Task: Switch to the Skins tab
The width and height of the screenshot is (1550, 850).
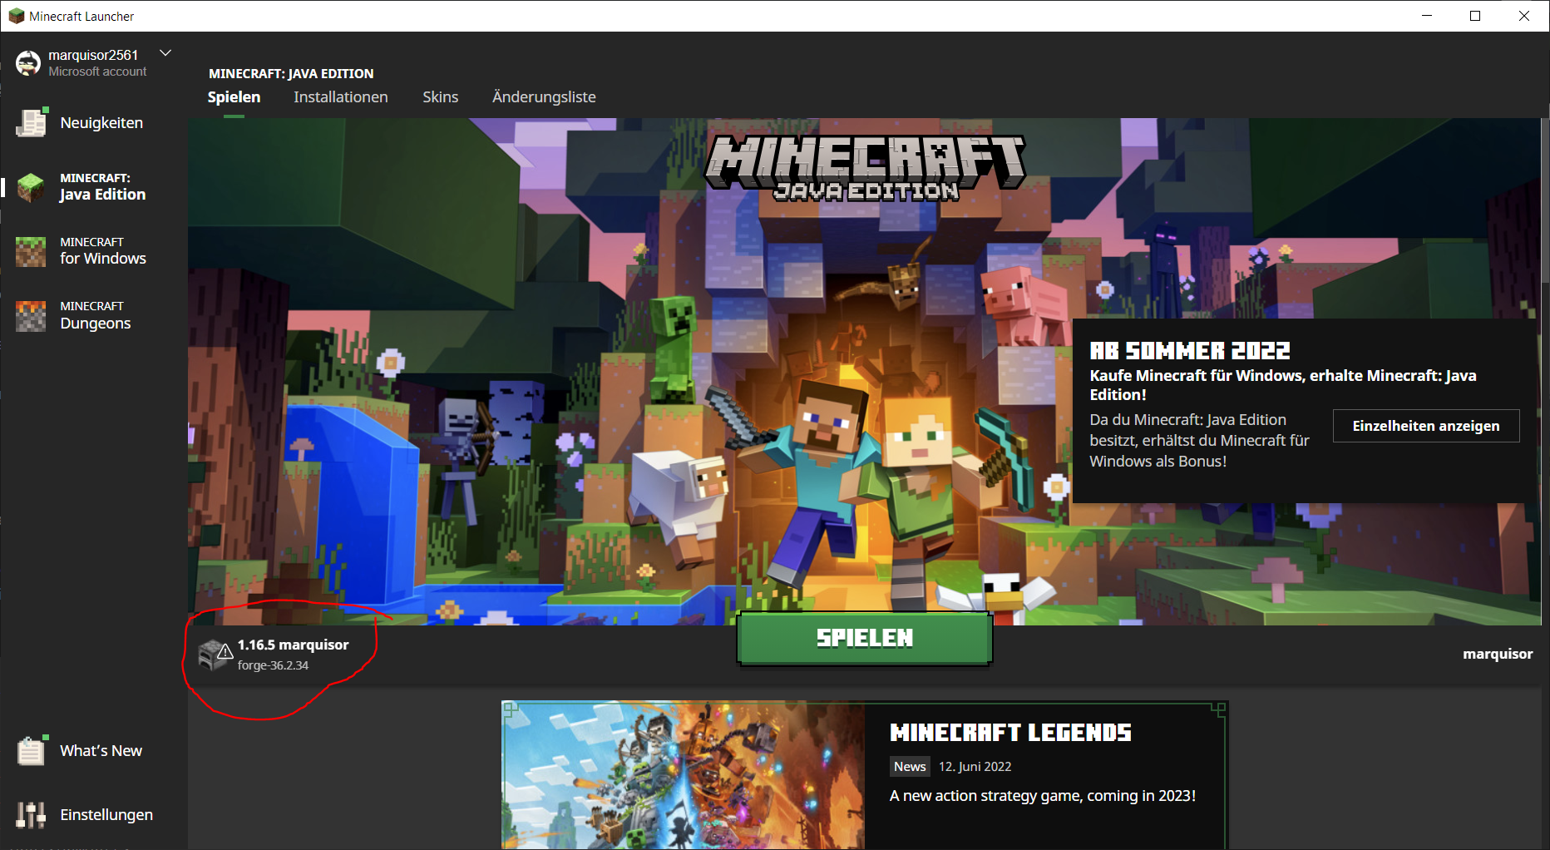Action: (441, 97)
